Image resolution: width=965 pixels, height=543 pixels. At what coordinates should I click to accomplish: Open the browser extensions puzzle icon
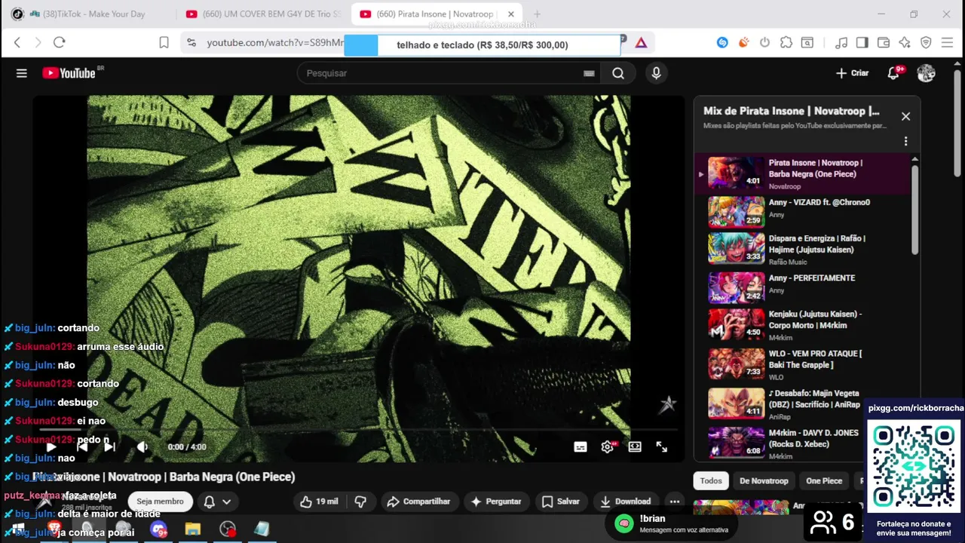pos(786,43)
